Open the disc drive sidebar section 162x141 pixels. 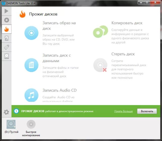[x=7, y=56]
